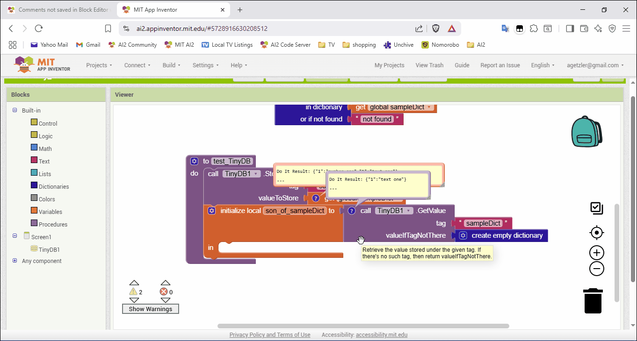This screenshot has width=637, height=341.
Task: Click gear icon on test_TinyDB procedure block
Action: (x=194, y=161)
